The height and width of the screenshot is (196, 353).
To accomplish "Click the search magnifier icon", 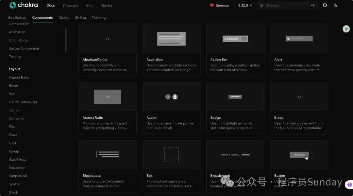I will click(261, 5).
